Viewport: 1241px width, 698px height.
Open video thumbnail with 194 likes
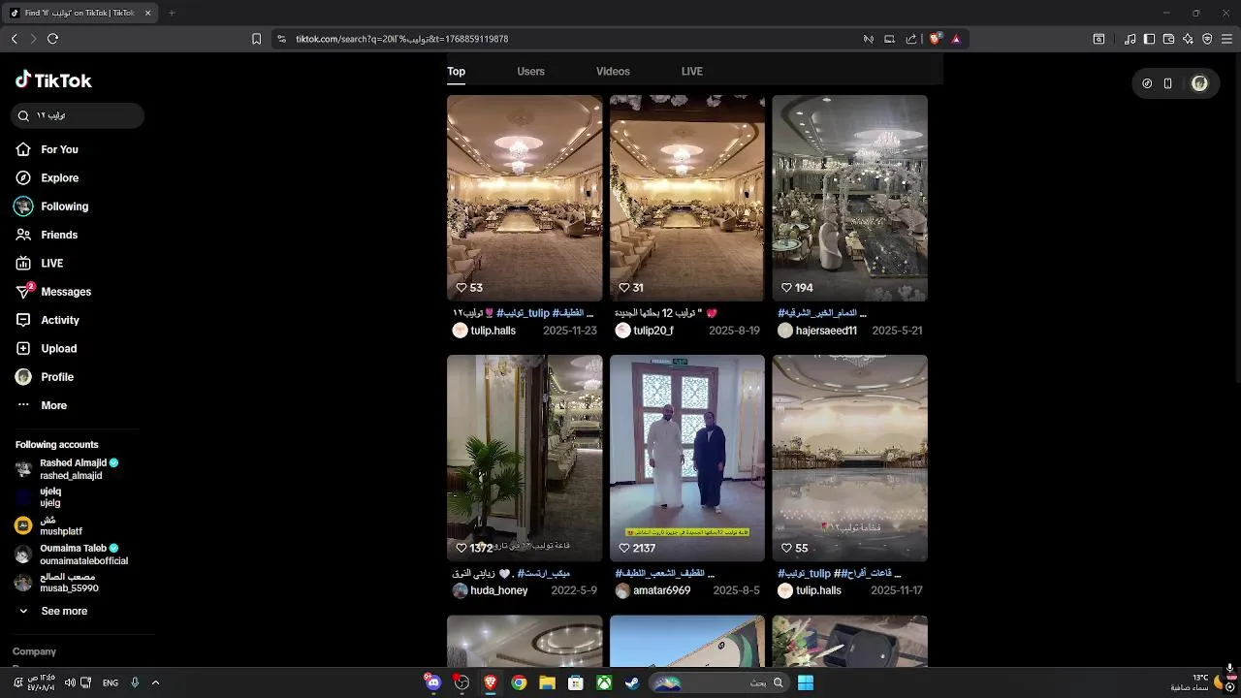(849, 198)
